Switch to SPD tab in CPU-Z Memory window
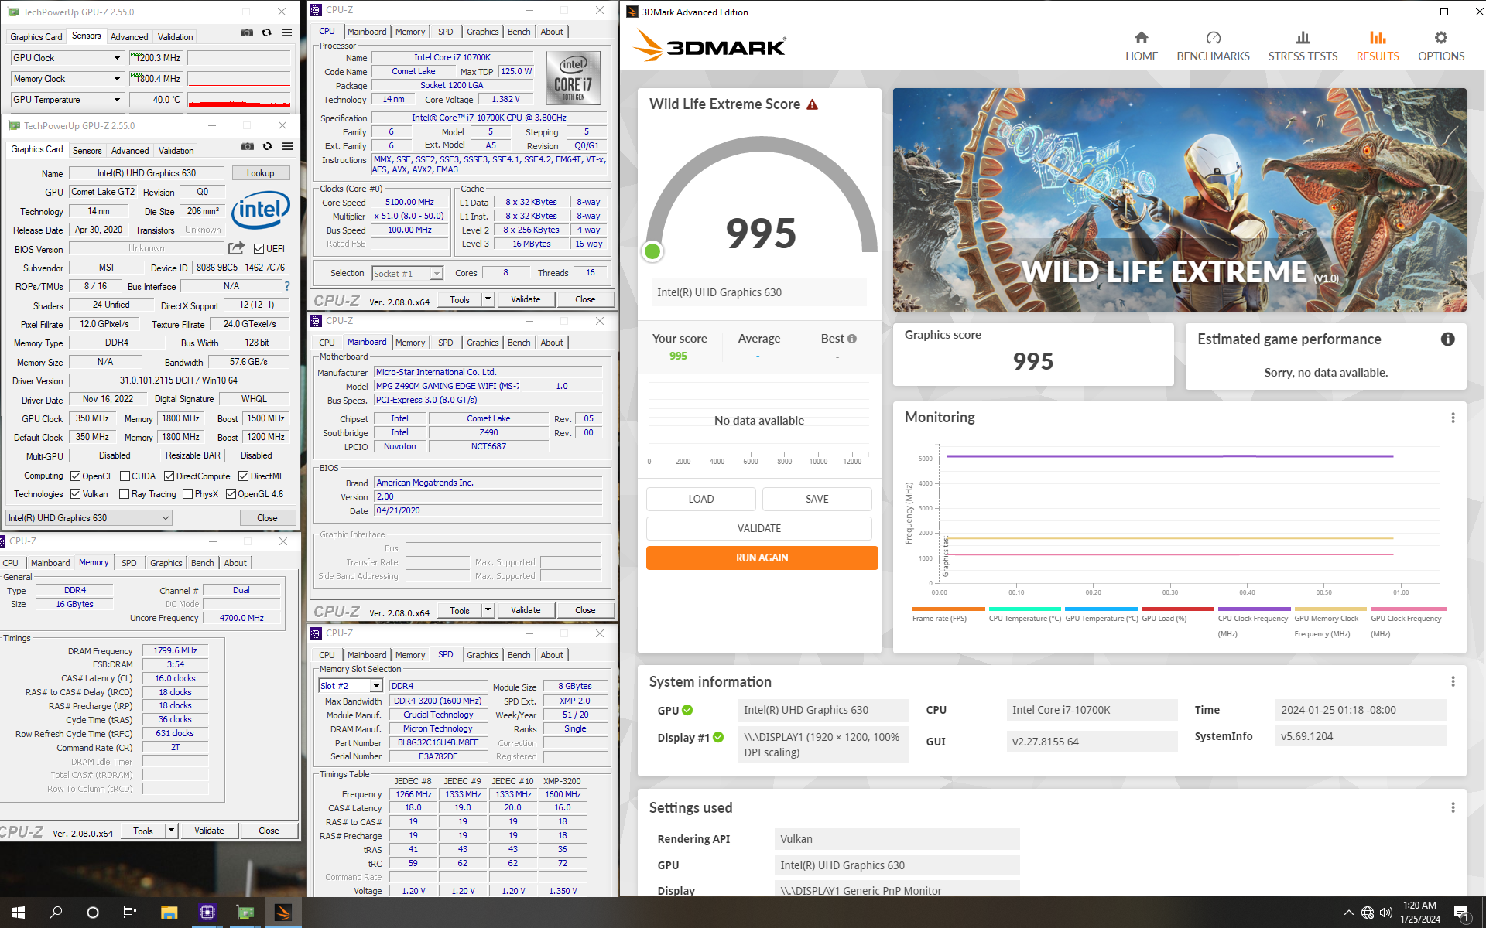Viewport: 1486px width, 928px height. pos(129,563)
